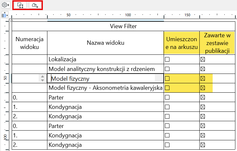237x151 pixels.
Task: Click the down arrow stepper in Model fizyczny row
Action: click(x=43, y=80)
